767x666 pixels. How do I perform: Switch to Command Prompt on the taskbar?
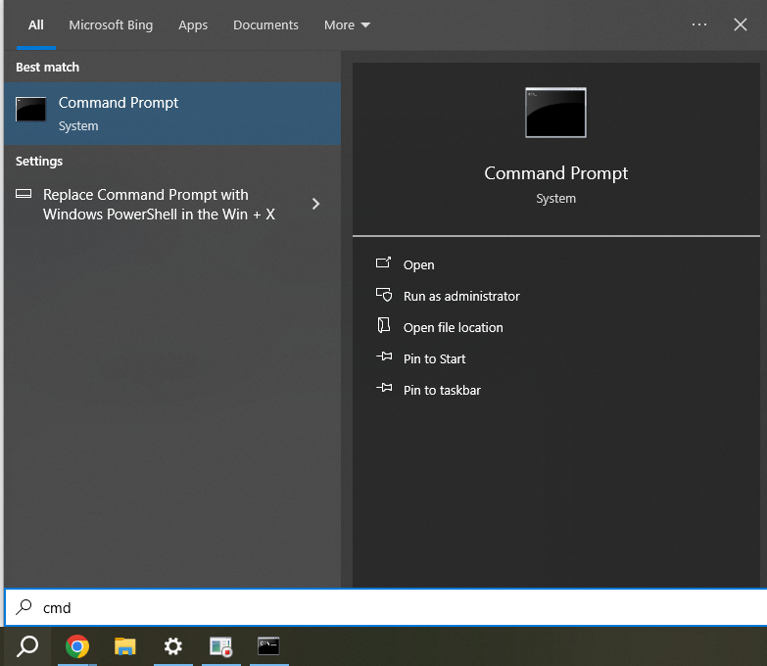(x=268, y=646)
